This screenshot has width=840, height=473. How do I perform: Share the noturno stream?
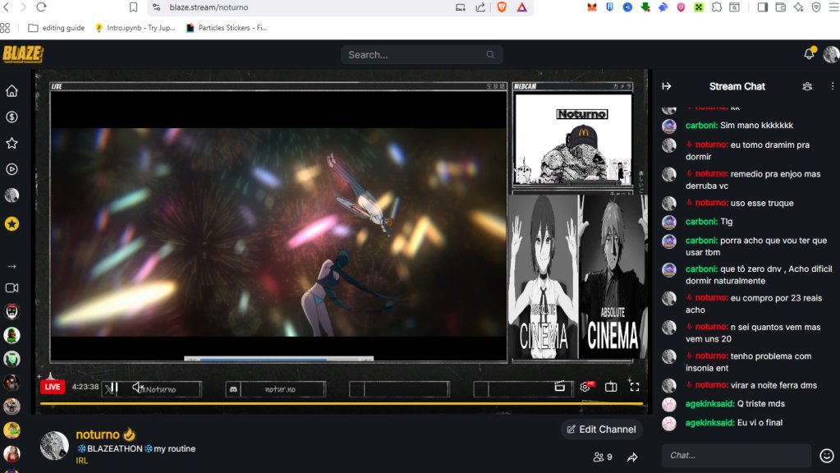[631, 457]
